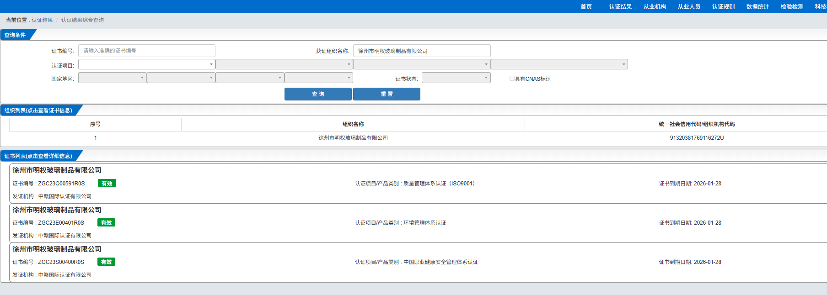Click the 序号 column header
The image size is (827, 295).
tap(95, 124)
